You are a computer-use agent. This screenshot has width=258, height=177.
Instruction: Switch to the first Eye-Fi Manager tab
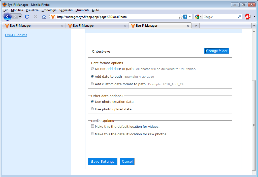click(x=34, y=26)
